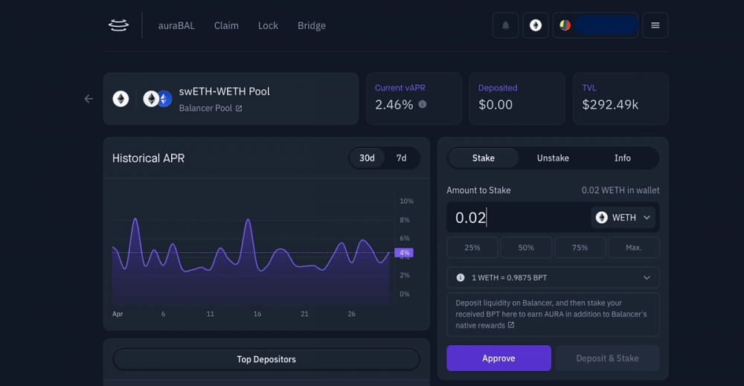Open the Balancer Pool external link icon
The image size is (744, 386).
(x=239, y=109)
